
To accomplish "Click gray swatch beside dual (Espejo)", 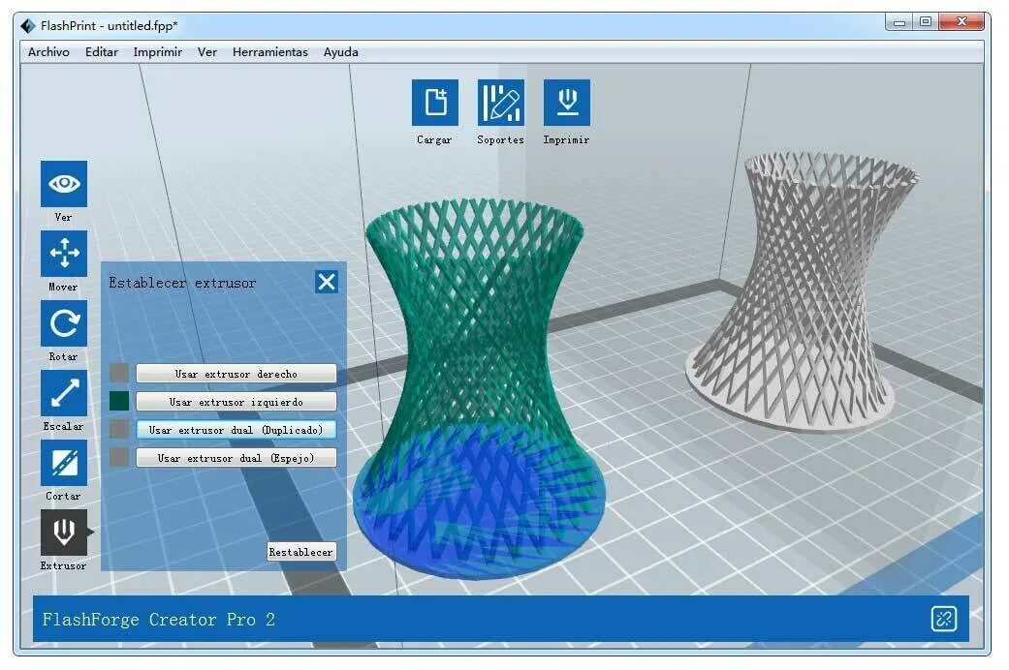I will click(119, 457).
